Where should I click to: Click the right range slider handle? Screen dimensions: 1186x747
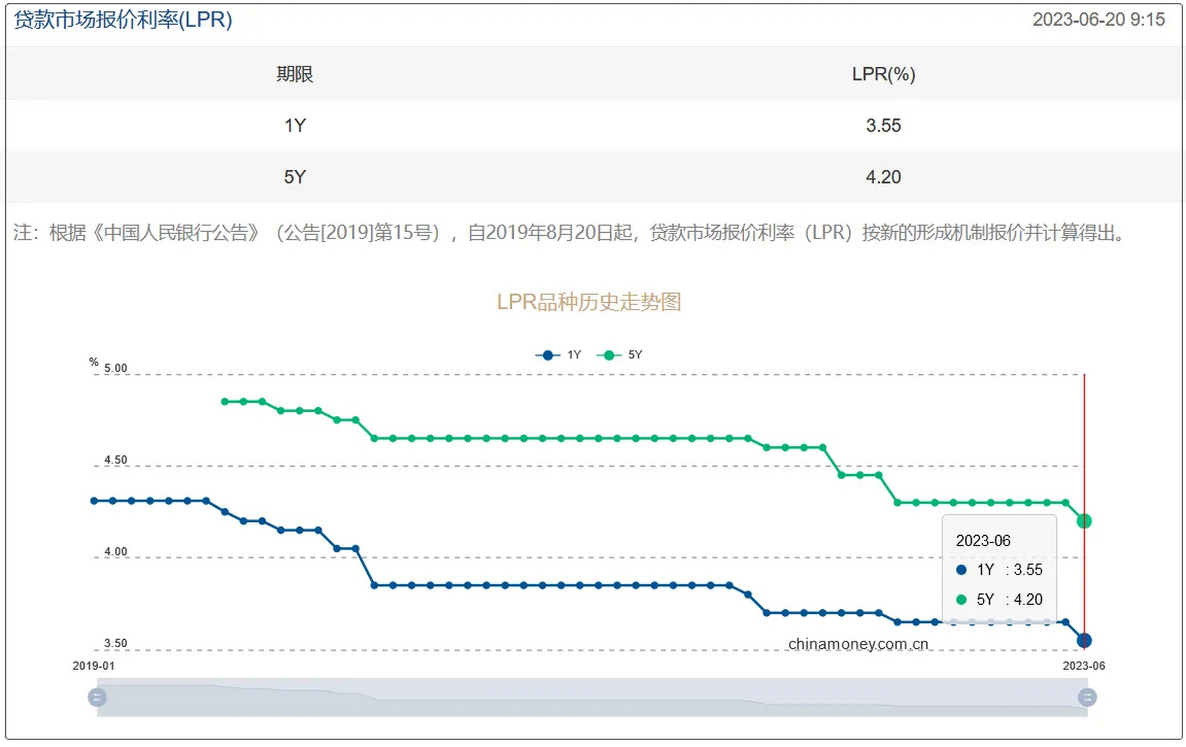(x=1087, y=697)
